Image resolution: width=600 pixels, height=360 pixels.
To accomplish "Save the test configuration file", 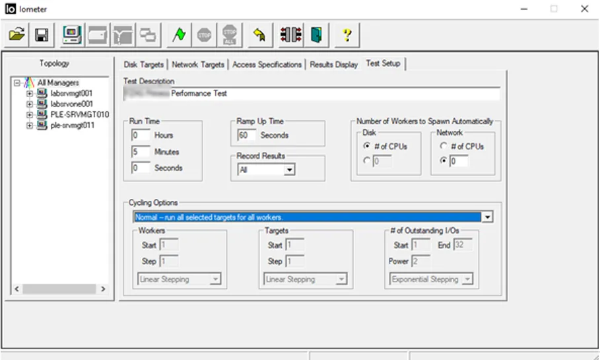I will (42, 35).
